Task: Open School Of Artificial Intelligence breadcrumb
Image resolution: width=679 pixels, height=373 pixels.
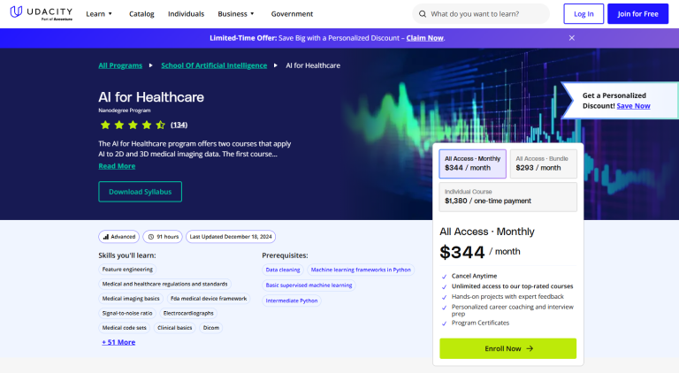Action: [214, 65]
